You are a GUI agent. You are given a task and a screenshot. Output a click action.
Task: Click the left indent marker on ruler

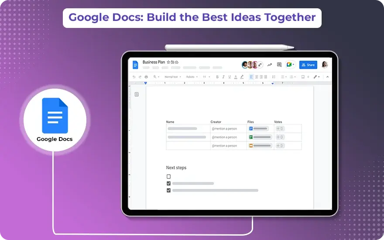pos(145,83)
